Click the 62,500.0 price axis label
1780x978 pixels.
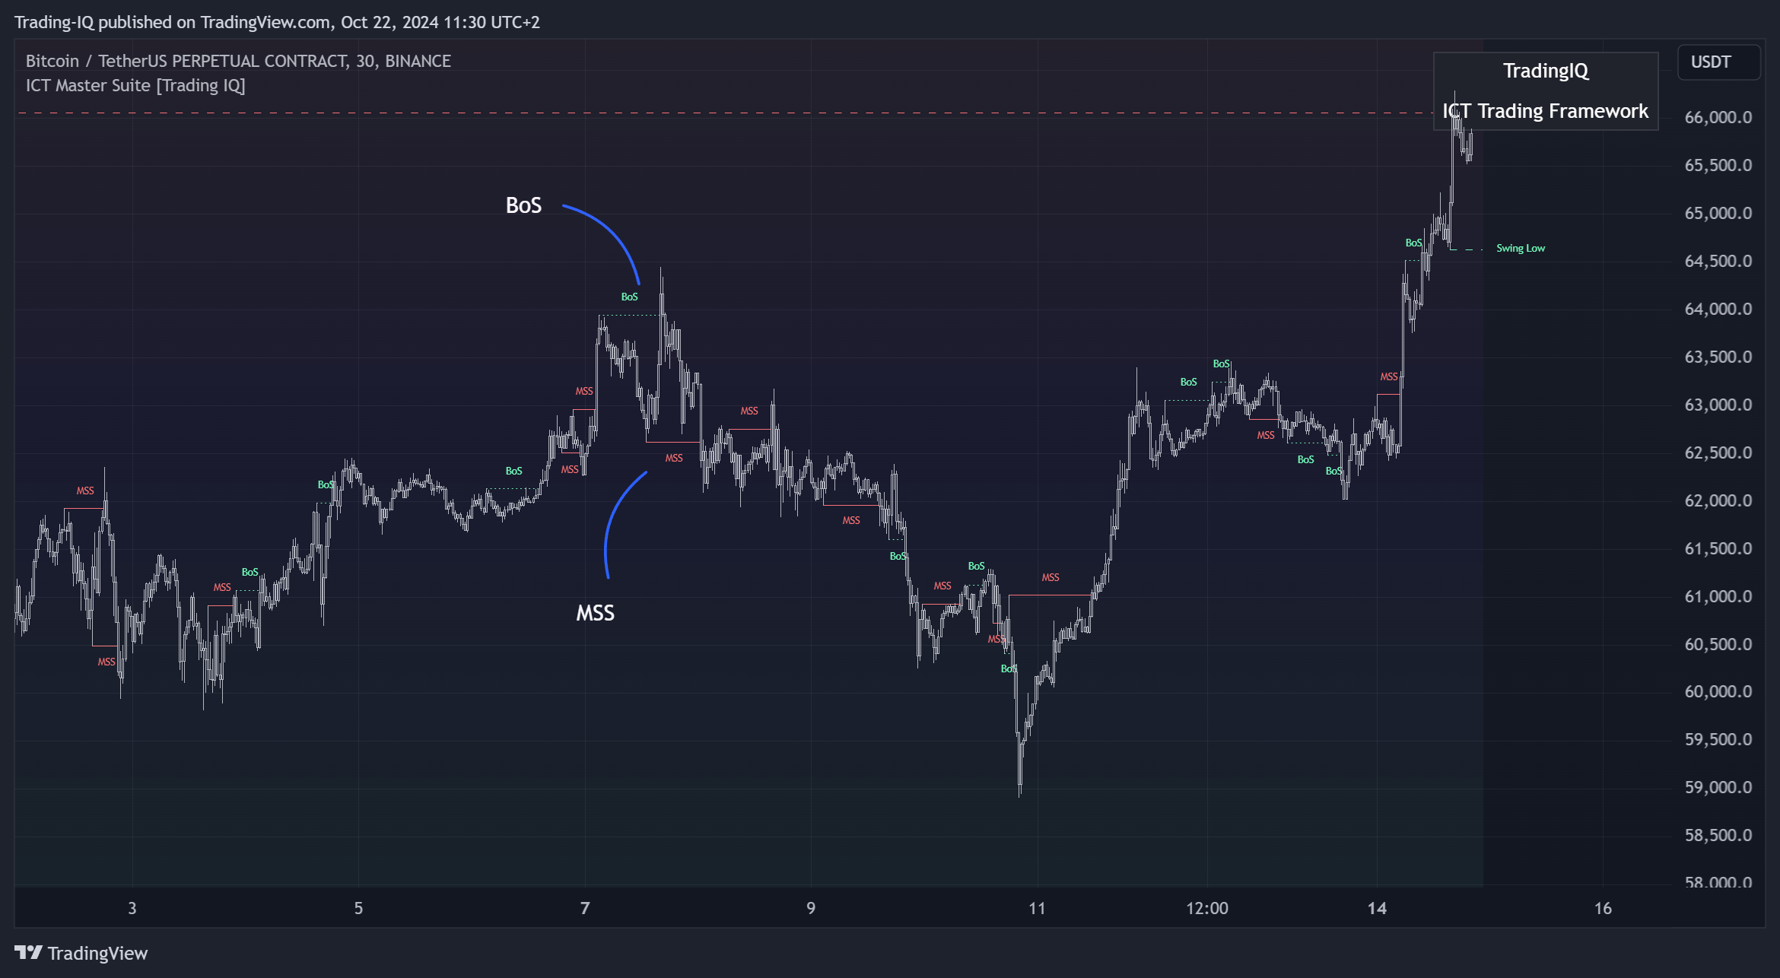pos(1718,452)
